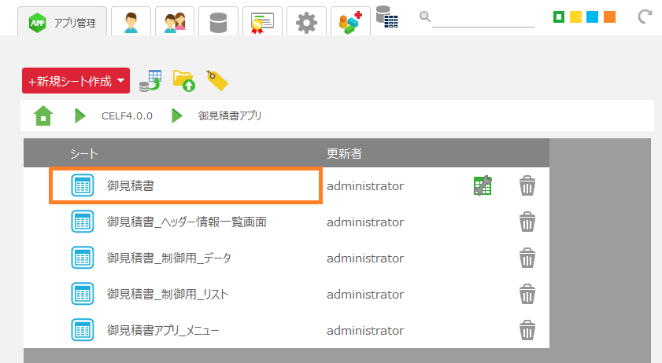Click the yellow tag icon
The width and height of the screenshot is (662, 363).
tap(216, 80)
